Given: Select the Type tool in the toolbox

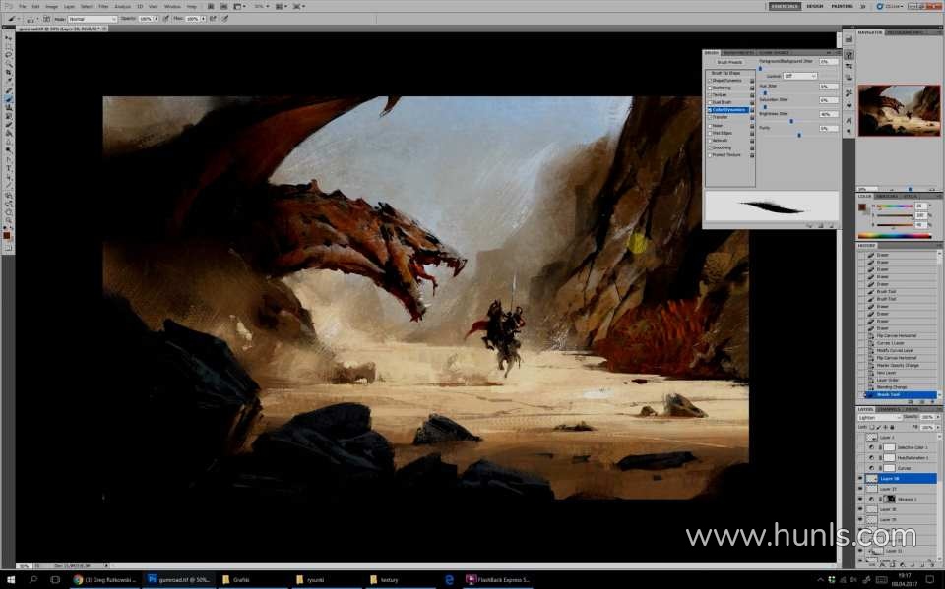Looking at the screenshot, I should [9, 168].
